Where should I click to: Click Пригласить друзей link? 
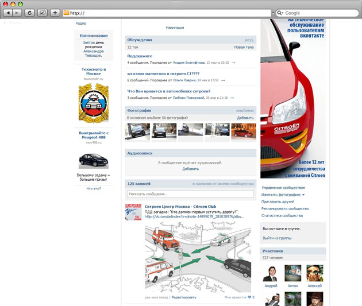click(x=278, y=202)
